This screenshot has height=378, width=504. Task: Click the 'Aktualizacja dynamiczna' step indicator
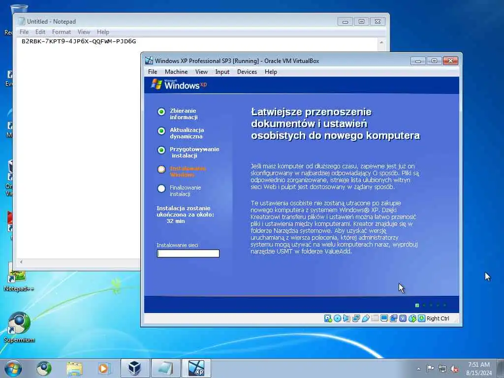point(161,131)
